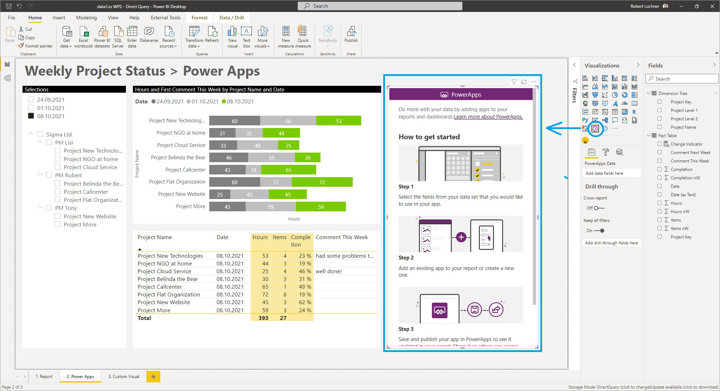Click the Learn more about PowerApps link

pos(488,116)
